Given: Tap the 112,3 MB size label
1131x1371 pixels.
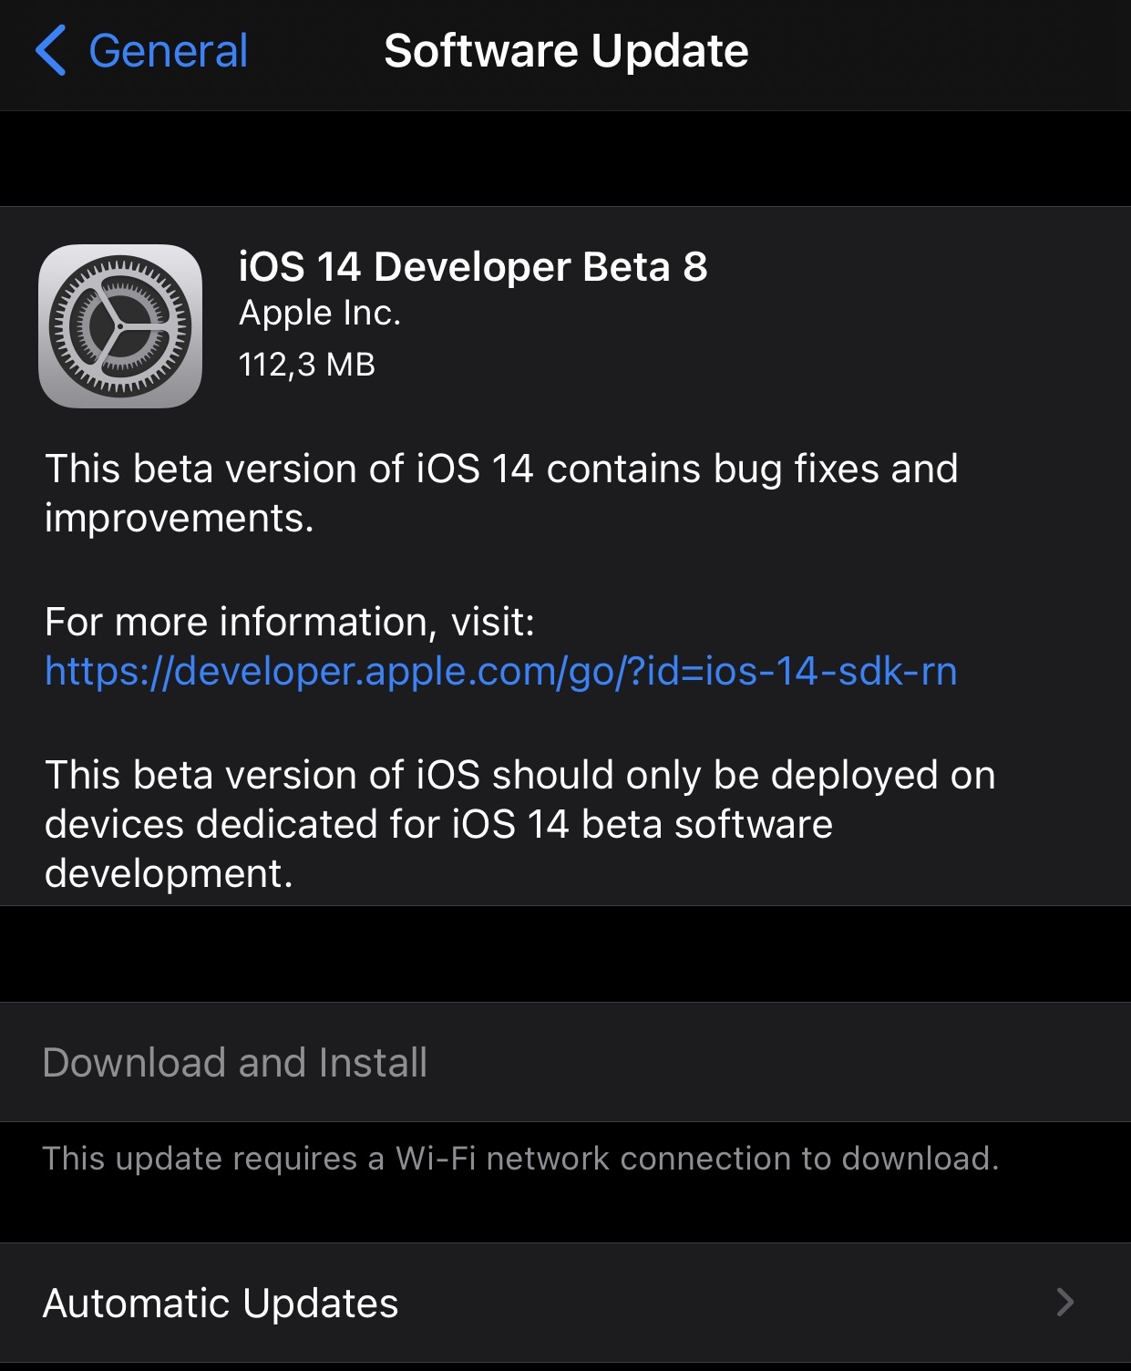Looking at the screenshot, I should click(x=307, y=365).
